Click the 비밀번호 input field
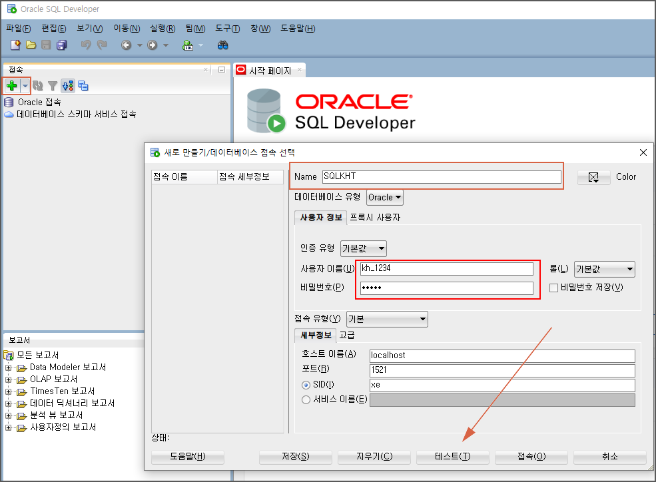Viewport: 656px width, 482px height. coord(447,288)
